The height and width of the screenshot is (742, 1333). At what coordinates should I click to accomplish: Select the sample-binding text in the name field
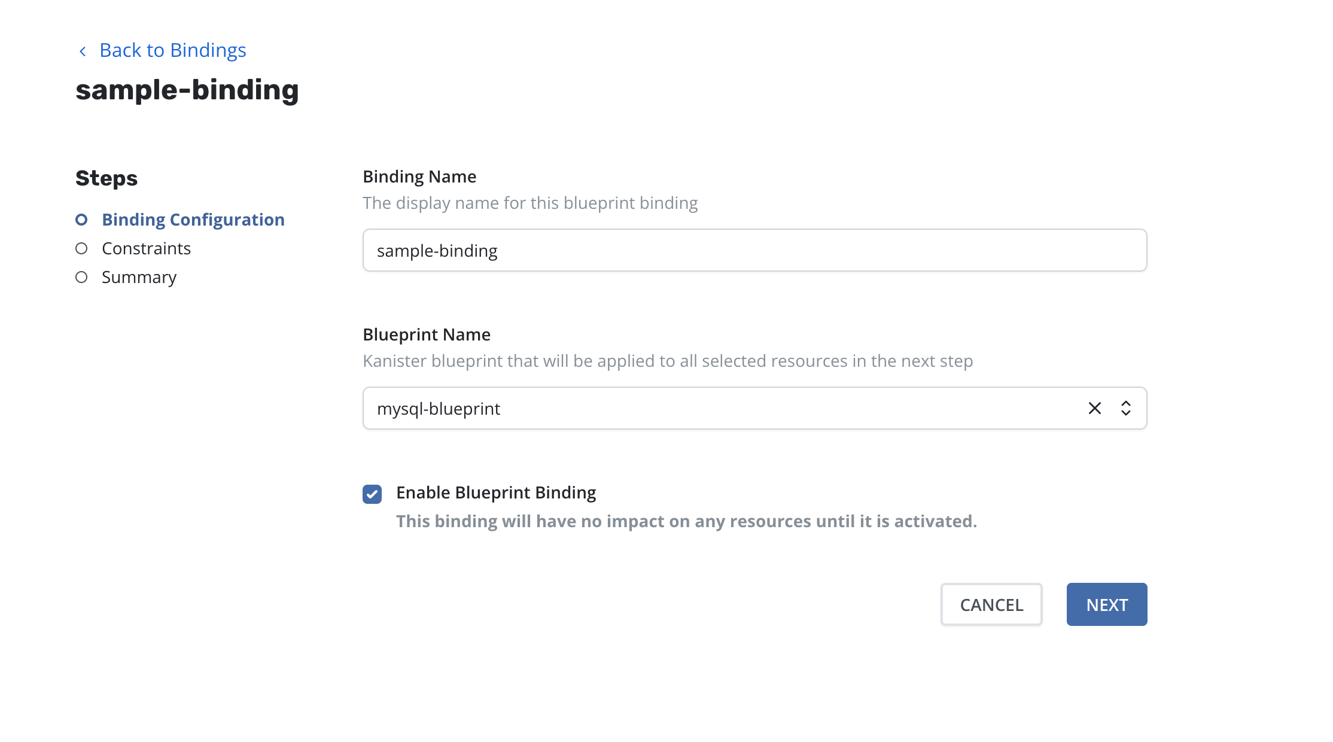pos(436,250)
